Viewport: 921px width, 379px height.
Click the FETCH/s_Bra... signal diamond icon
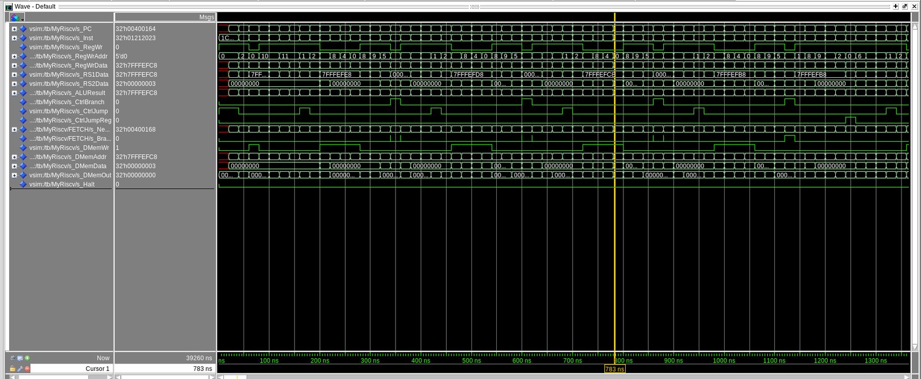point(23,139)
